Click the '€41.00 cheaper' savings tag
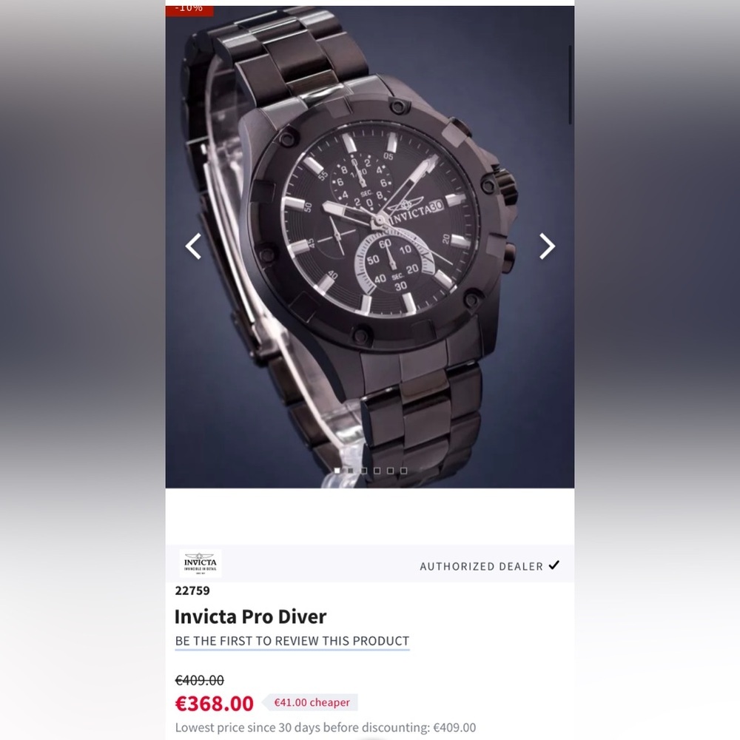This screenshot has width=740, height=740. [312, 702]
